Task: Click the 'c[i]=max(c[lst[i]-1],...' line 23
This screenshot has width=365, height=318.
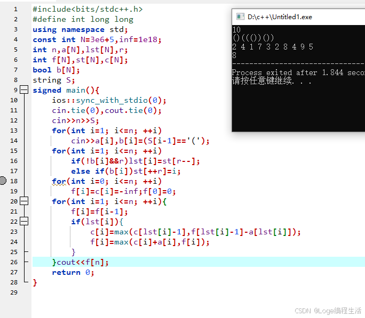Action: (x=195, y=232)
